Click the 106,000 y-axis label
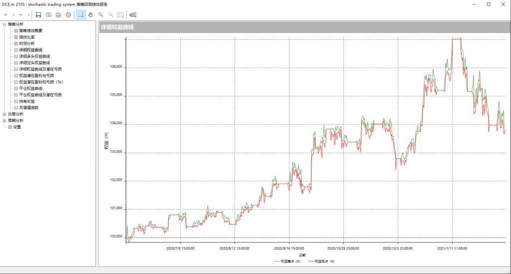 (x=116, y=67)
